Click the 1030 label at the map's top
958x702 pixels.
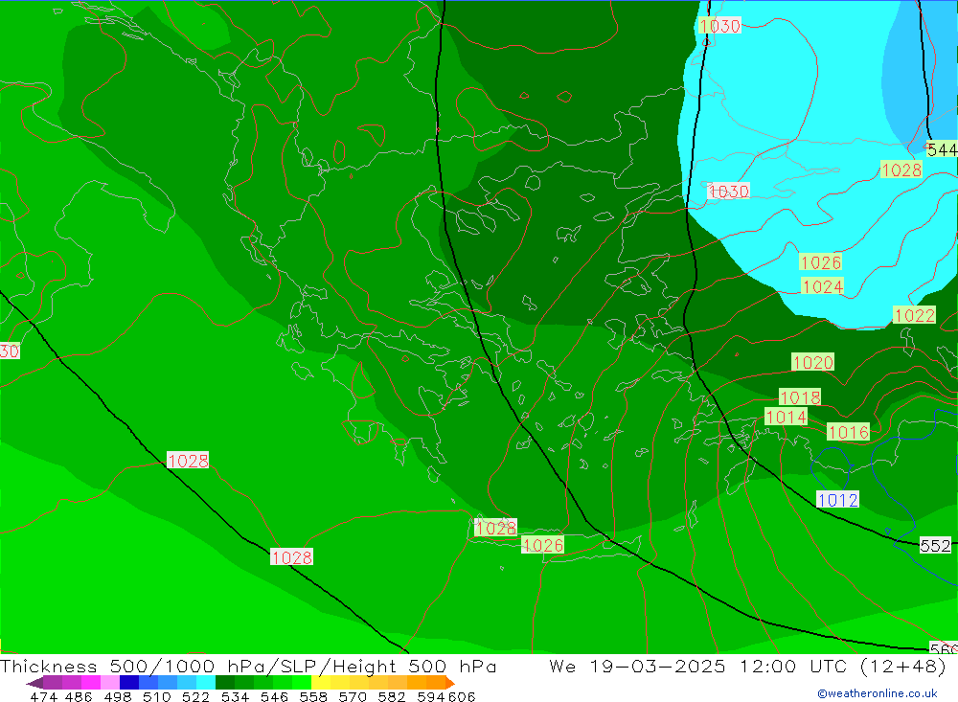(x=719, y=26)
